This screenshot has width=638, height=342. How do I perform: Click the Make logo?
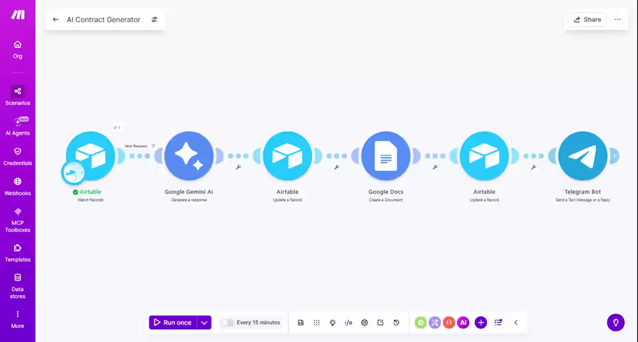click(x=17, y=14)
